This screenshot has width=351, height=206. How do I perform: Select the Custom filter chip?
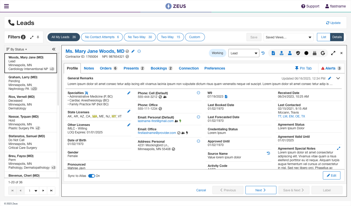[195, 37]
